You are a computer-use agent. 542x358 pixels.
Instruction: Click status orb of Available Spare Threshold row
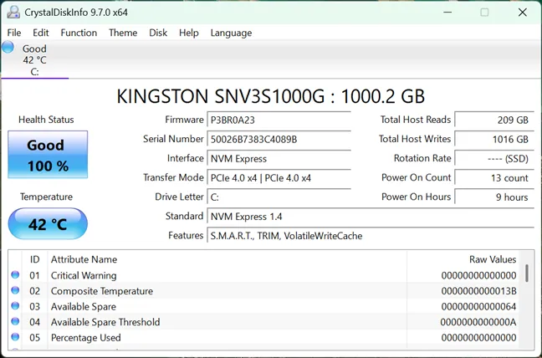click(x=15, y=321)
